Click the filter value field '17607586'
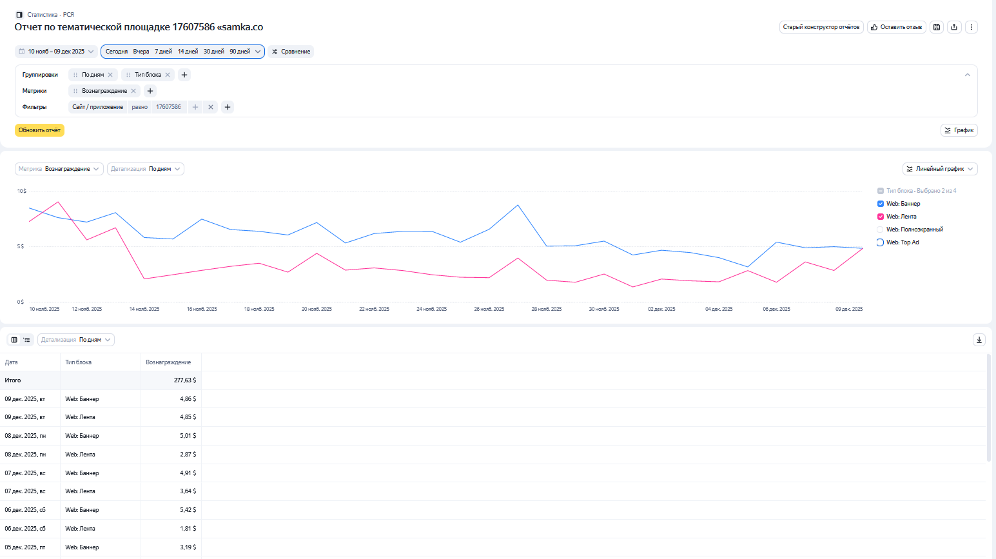Screen dimensions: 996x559 pyautogui.click(x=168, y=107)
